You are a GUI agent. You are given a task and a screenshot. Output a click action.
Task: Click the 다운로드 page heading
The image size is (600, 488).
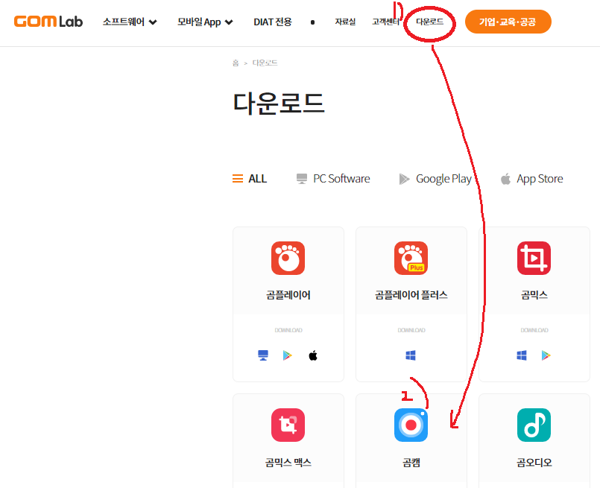279,104
